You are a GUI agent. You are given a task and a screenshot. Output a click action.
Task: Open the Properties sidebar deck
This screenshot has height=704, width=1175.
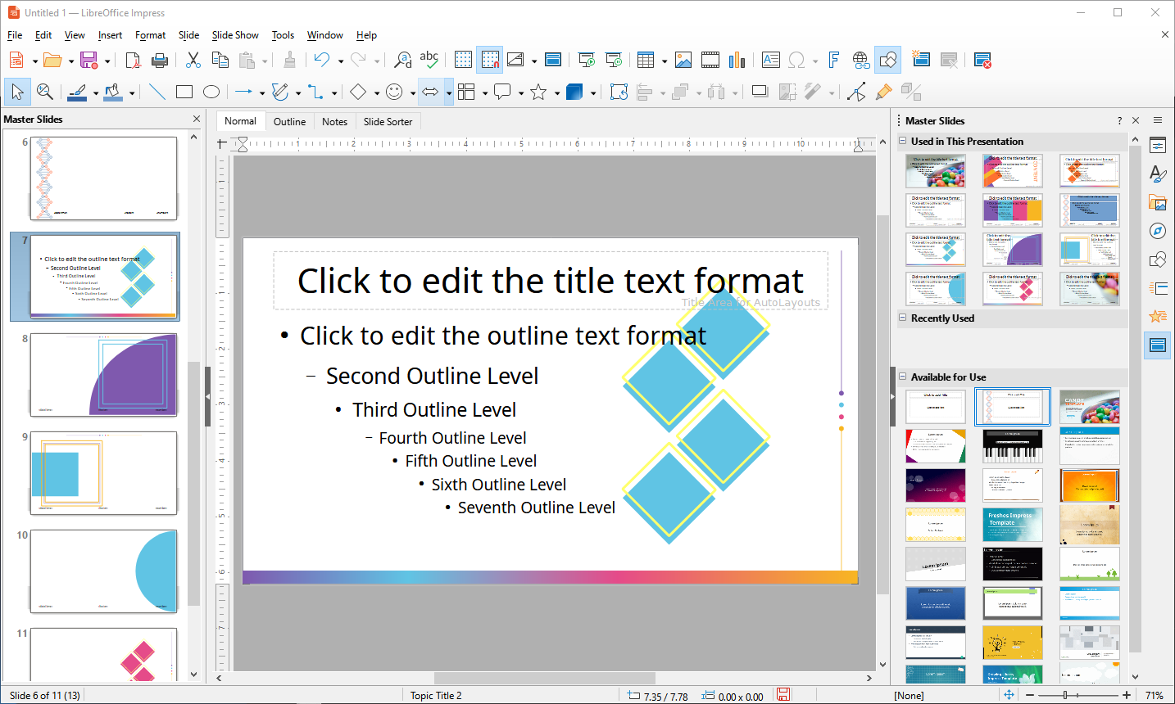click(1158, 147)
